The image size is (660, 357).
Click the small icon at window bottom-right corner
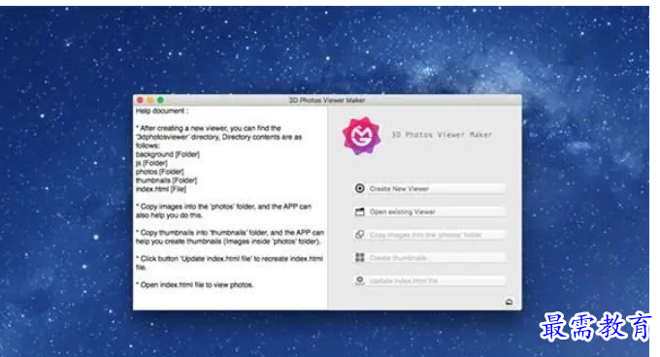(x=509, y=302)
